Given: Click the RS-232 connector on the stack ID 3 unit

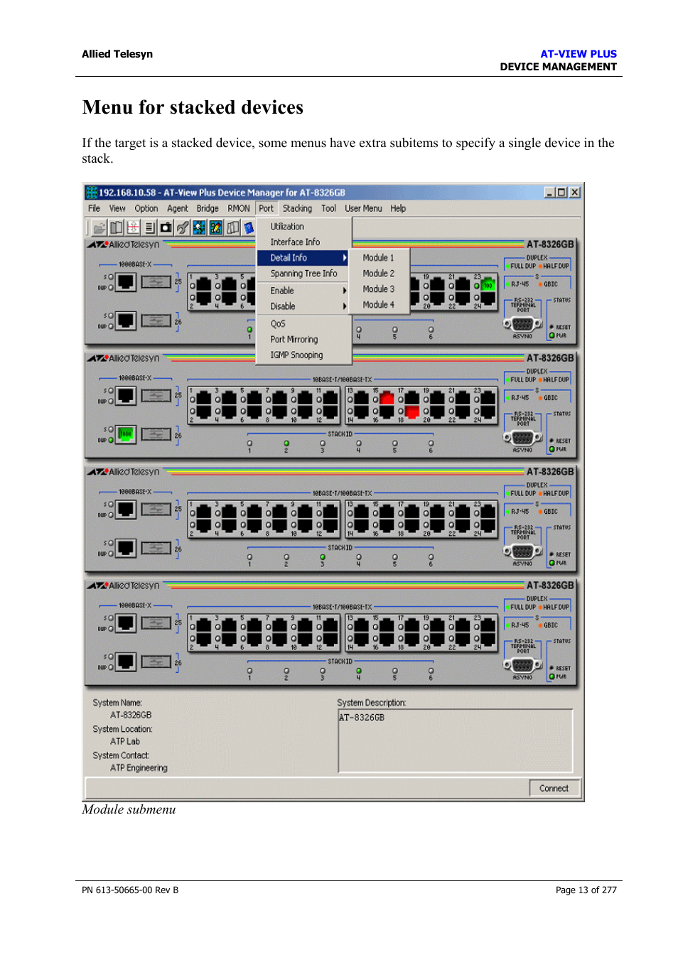Looking at the screenshot, I should [x=522, y=551].
